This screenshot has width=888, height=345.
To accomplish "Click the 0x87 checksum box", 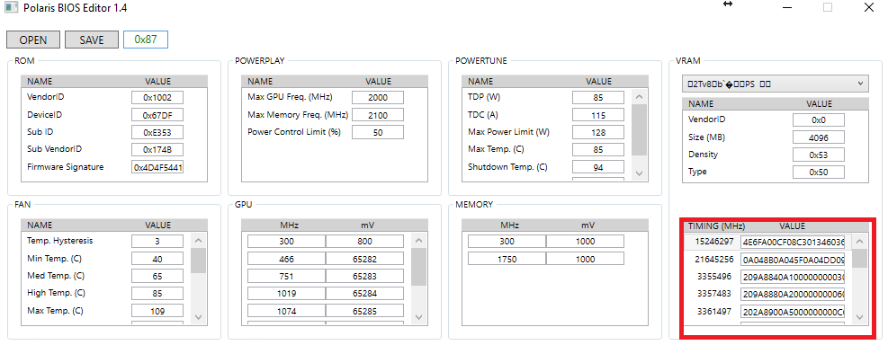I will tap(146, 40).
